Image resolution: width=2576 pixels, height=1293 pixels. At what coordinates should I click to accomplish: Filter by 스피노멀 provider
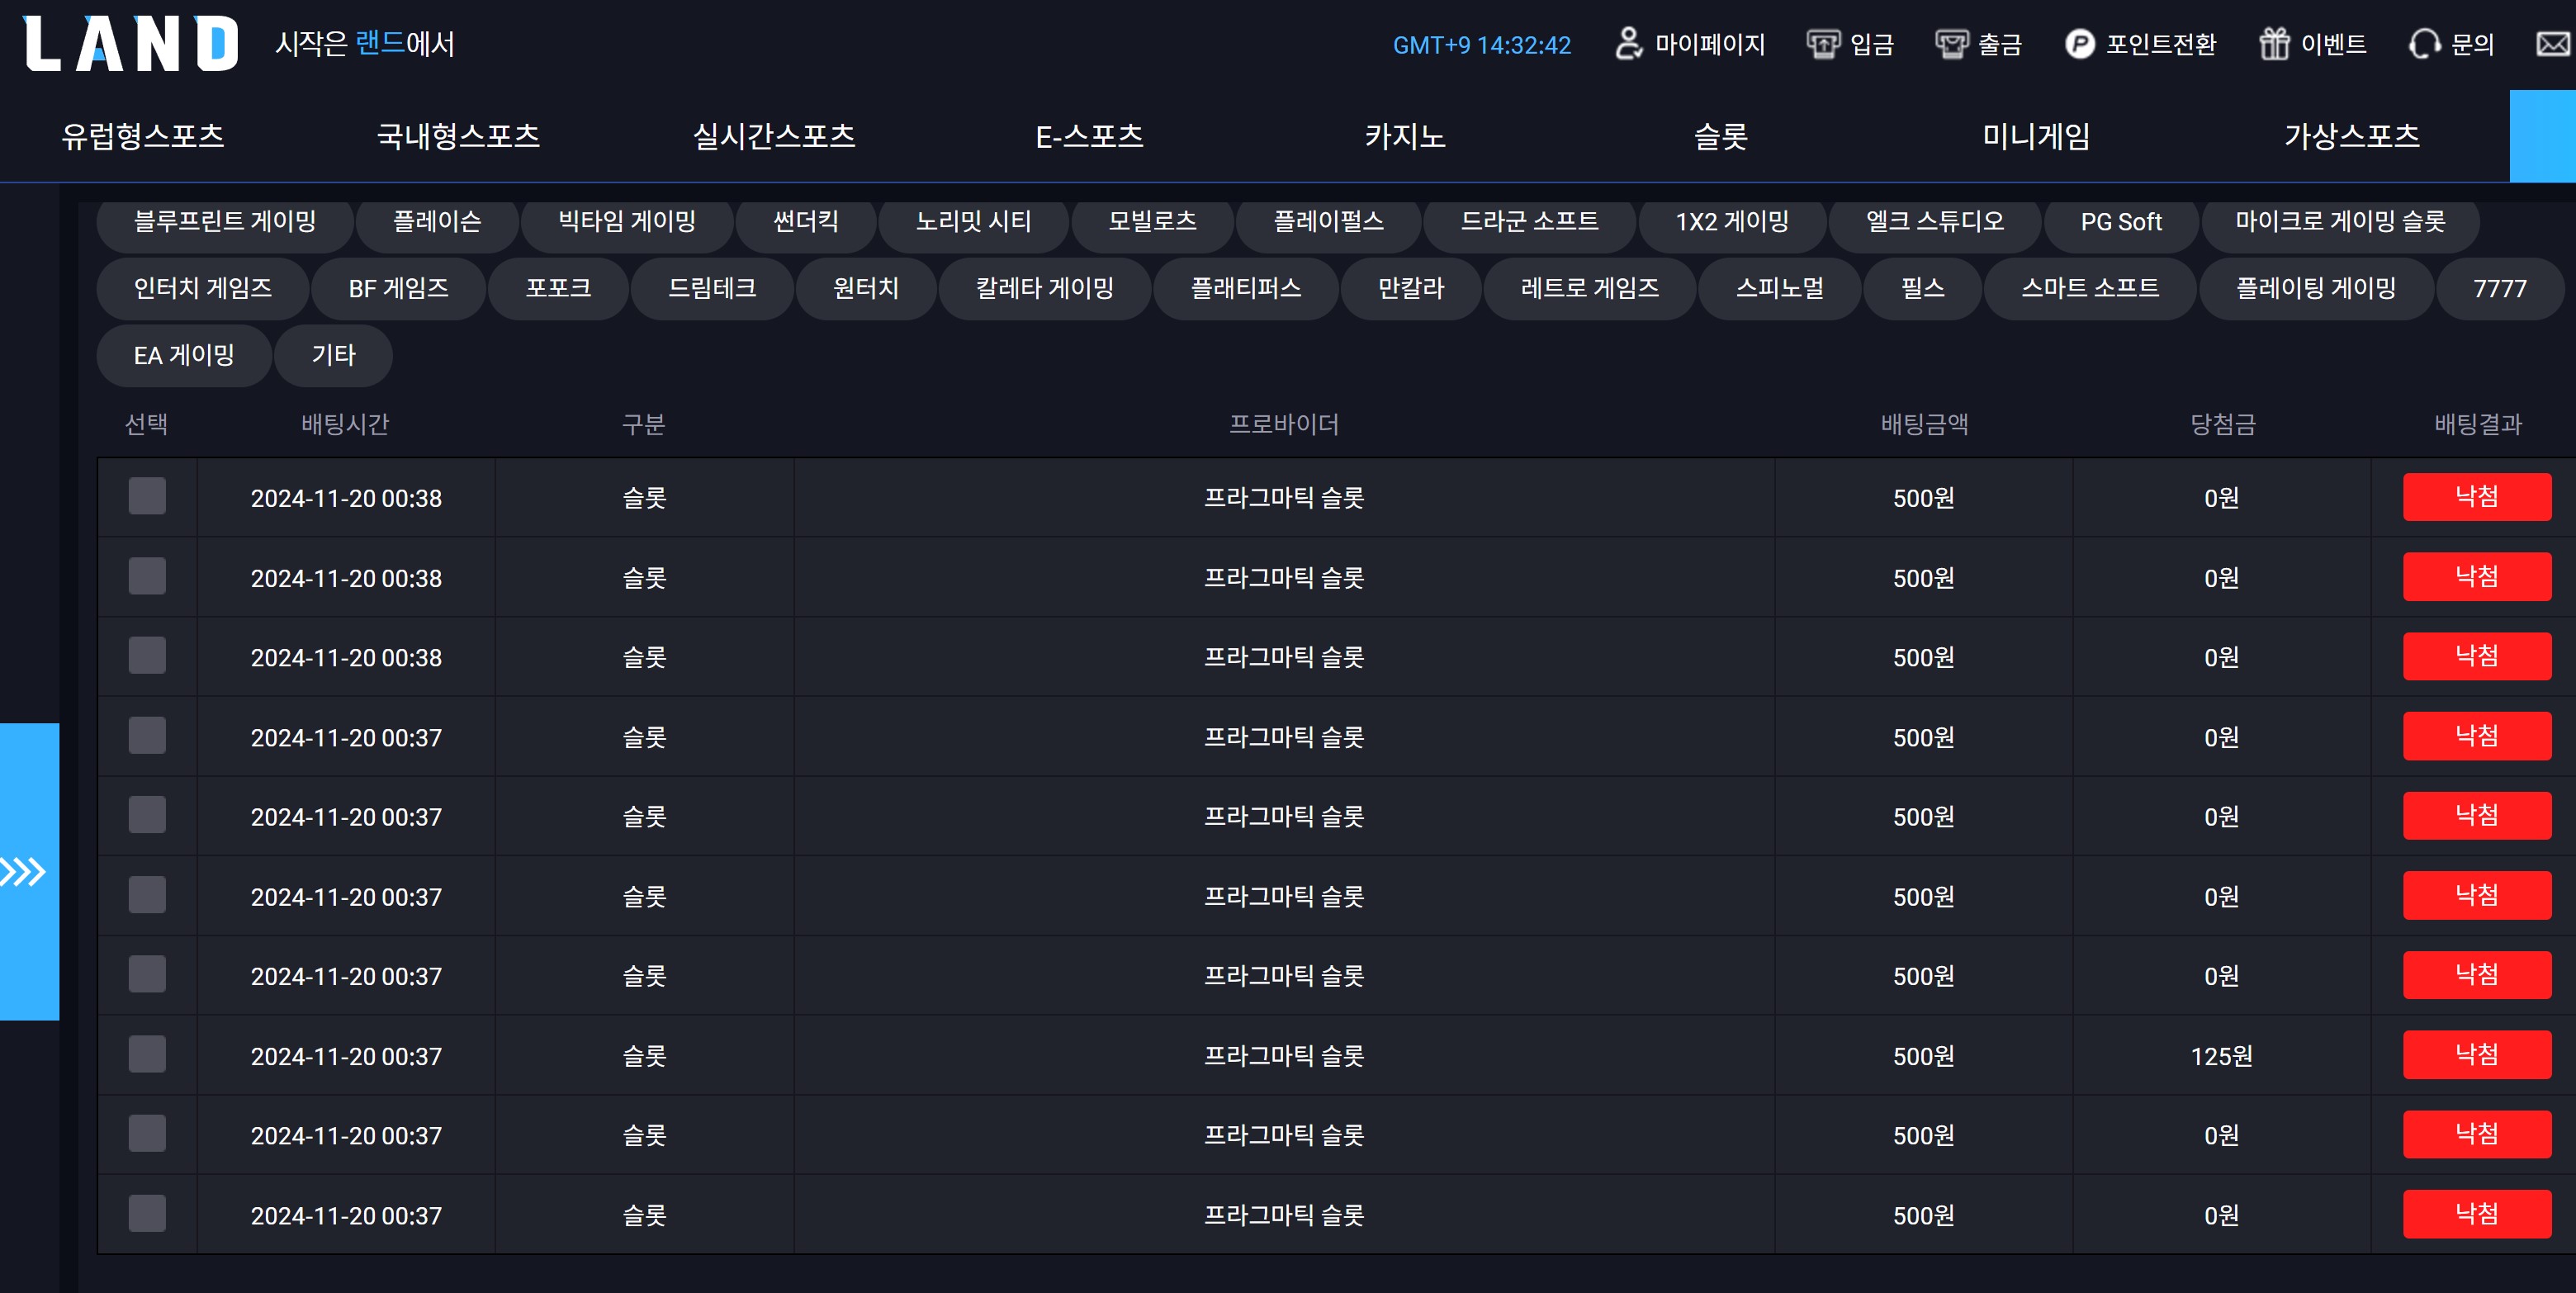(x=1780, y=289)
